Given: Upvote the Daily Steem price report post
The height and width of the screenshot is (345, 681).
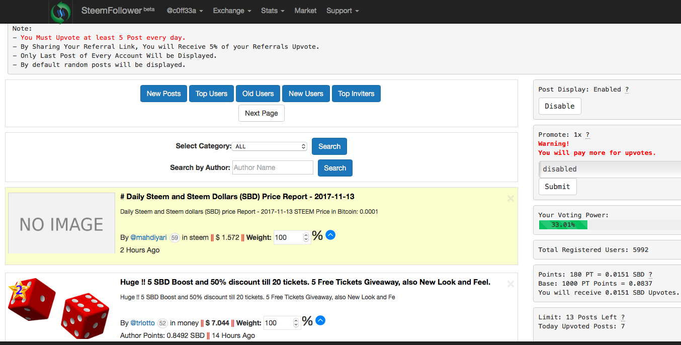Looking at the screenshot, I should (x=330, y=235).
